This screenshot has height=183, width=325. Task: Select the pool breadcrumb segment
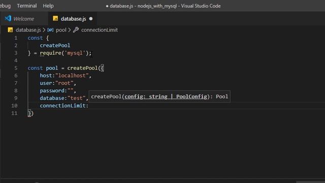point(61,30)
